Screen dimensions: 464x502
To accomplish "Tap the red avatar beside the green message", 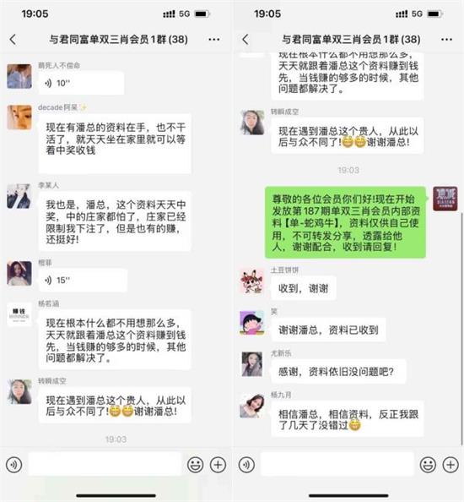I will pyautogui.click(x=445, y=199).
